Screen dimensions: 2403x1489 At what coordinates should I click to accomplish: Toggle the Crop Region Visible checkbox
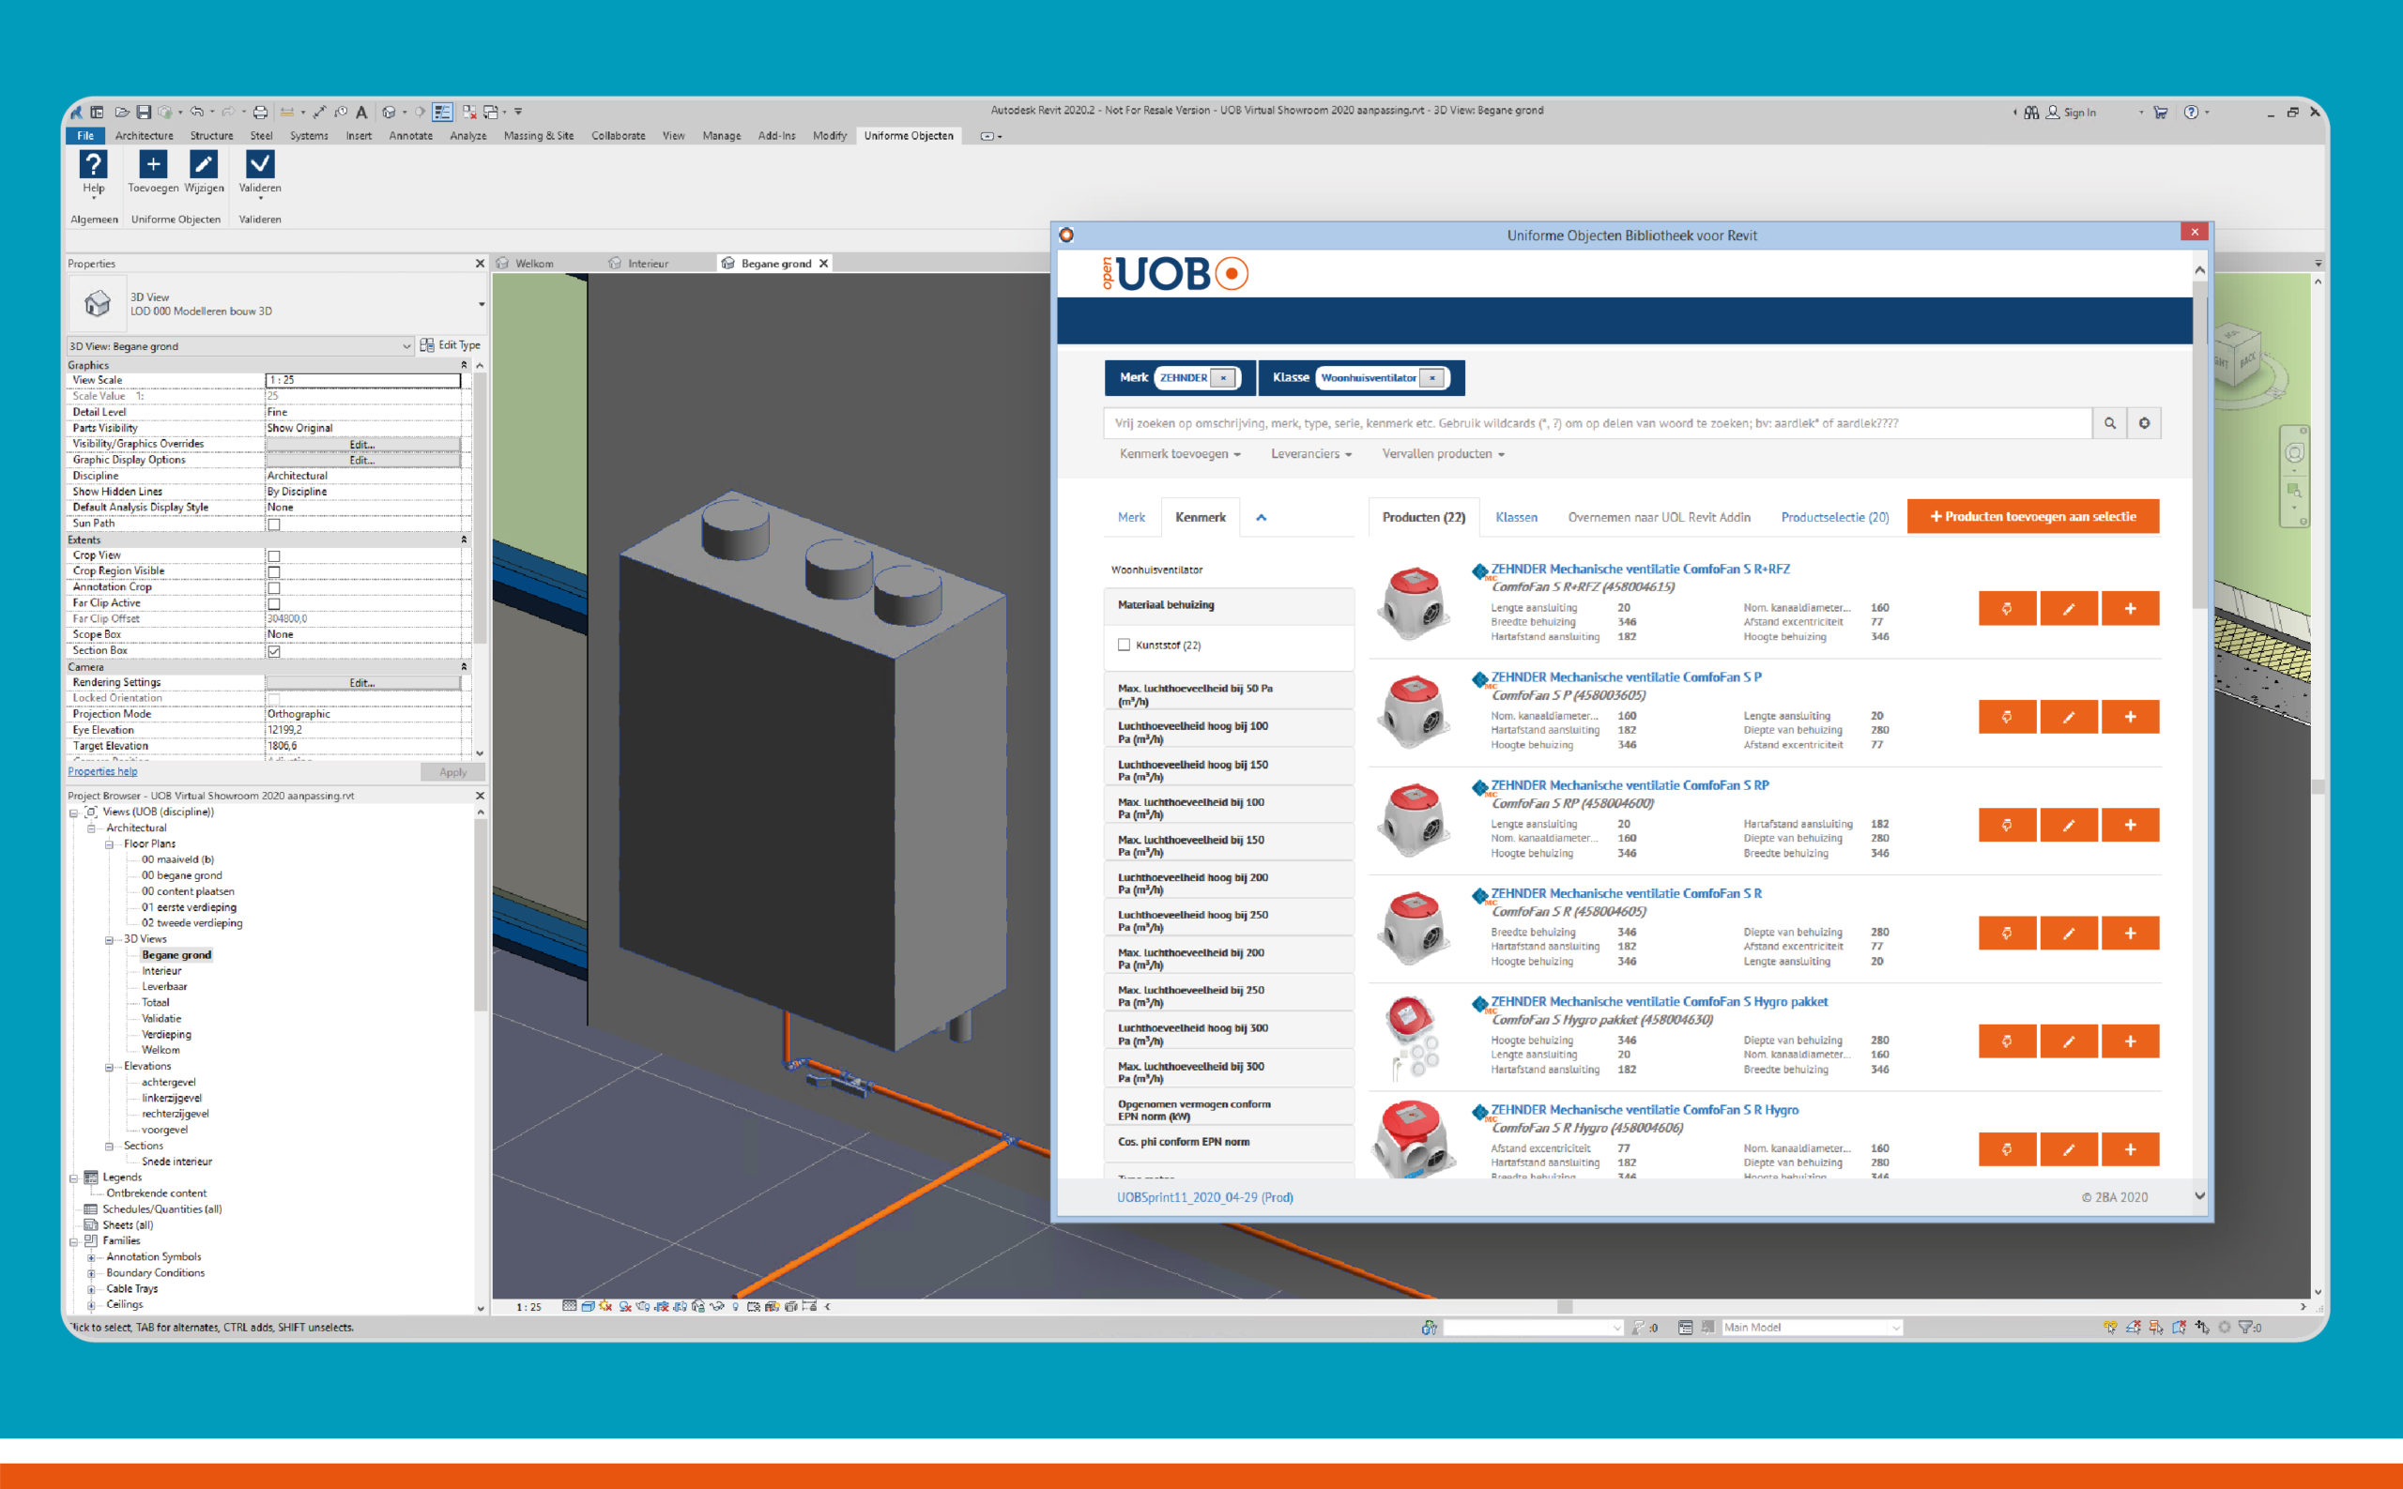click(274, 572)
